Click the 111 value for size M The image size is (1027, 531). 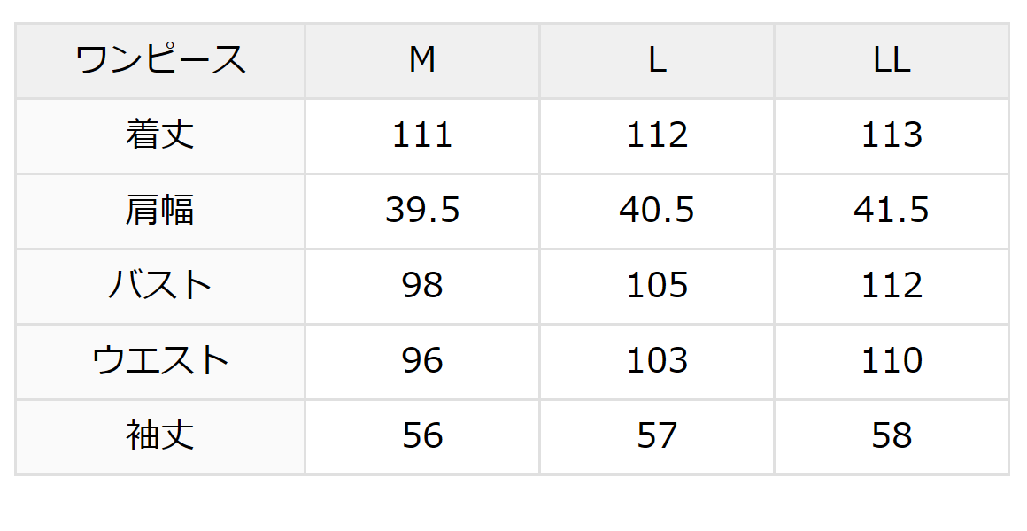pos(422,135)
